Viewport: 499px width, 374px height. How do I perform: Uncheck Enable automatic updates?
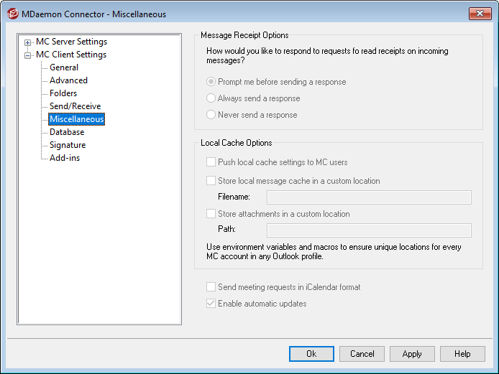[x=211, y=304]
